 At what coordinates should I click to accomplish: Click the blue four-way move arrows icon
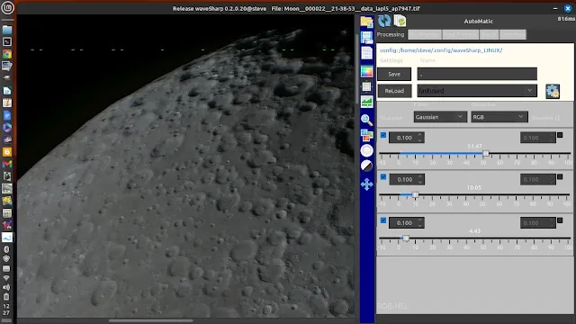tap(366, 184)
